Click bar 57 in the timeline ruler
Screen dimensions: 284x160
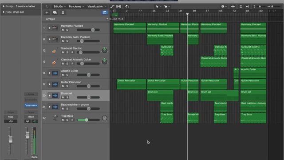207,11
